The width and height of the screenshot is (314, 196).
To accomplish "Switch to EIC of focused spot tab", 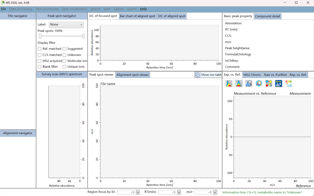I will [x=103, y=16].
